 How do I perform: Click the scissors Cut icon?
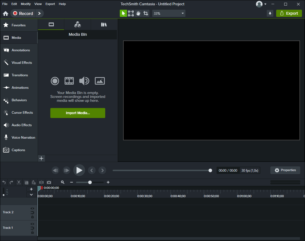tap(19, 182)
